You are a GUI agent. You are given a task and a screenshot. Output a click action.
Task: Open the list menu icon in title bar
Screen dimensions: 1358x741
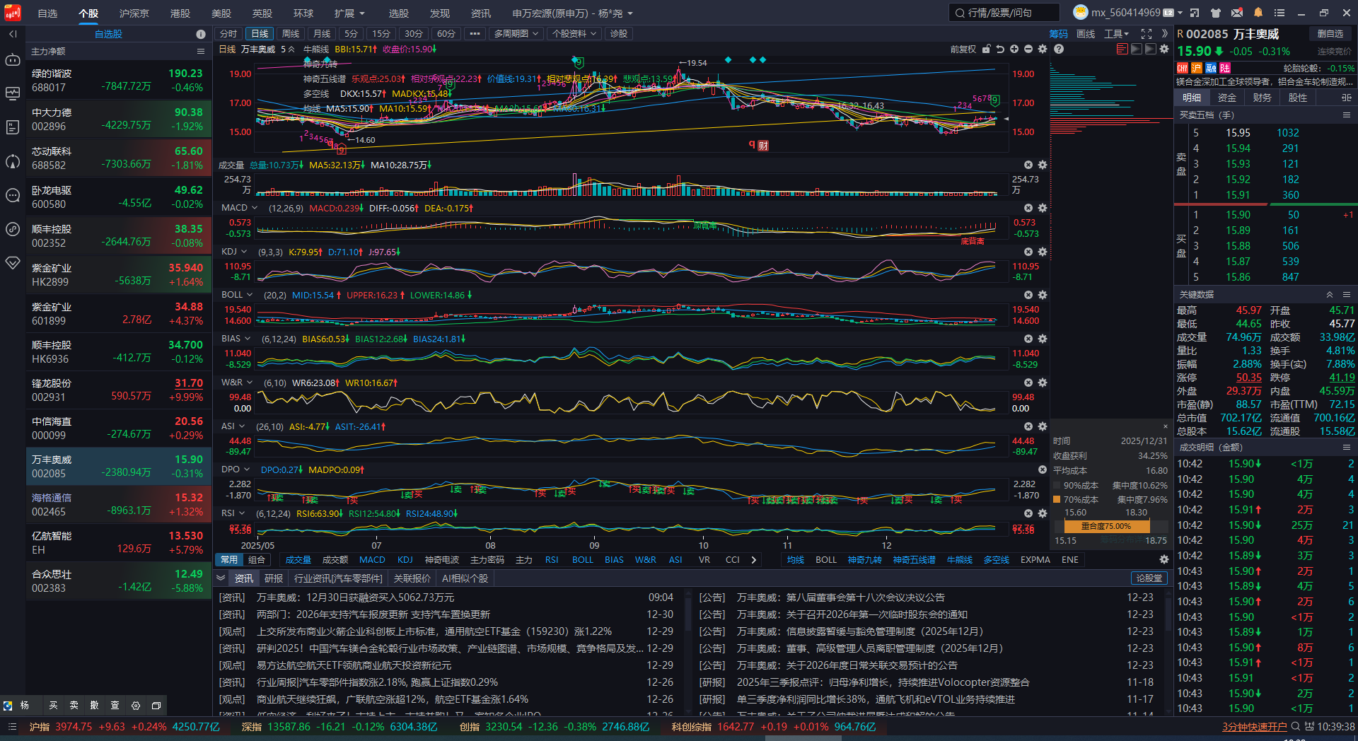pos(1279,13)
